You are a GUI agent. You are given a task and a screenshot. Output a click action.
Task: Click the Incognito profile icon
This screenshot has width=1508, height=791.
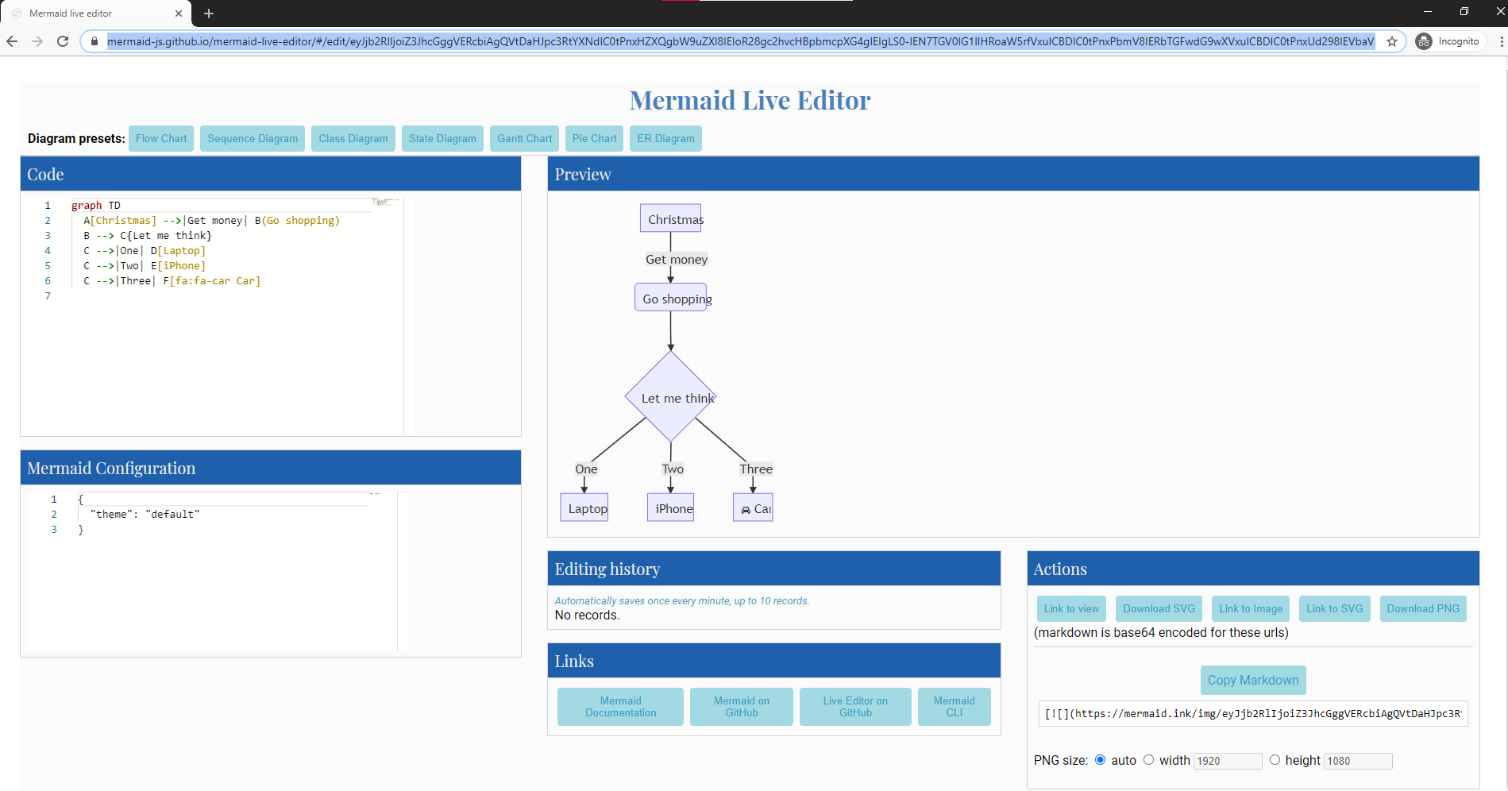coord(1424,41)
